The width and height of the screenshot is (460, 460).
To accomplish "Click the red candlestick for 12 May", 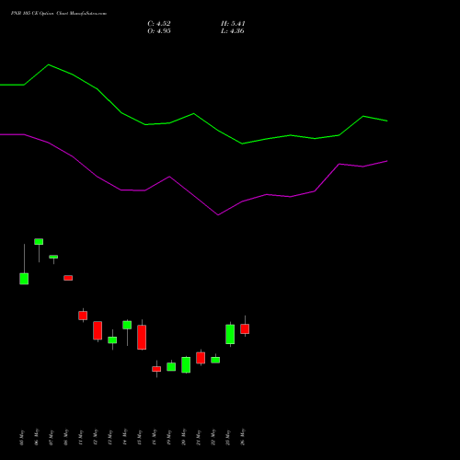I will point(98,330).
